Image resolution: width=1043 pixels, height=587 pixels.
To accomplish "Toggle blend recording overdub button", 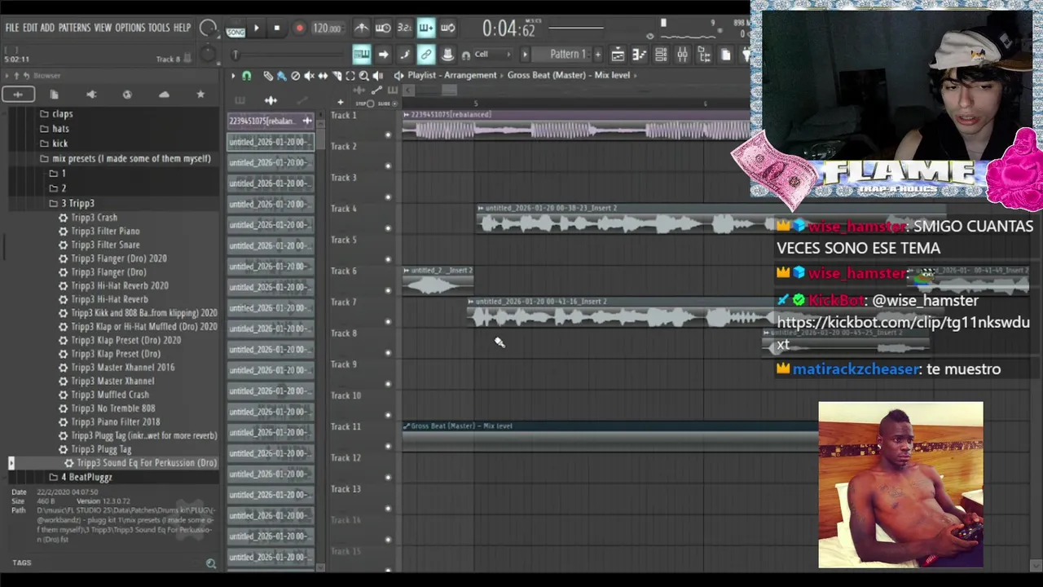I will pyautogui.click(x=426, y=29).
